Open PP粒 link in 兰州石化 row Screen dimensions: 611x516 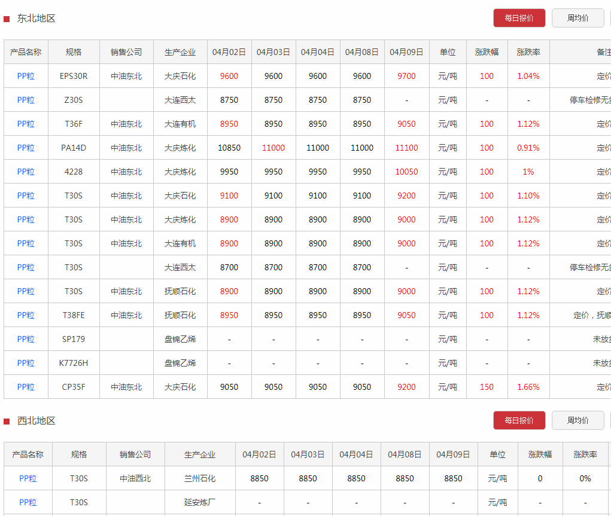pos(28,478)
